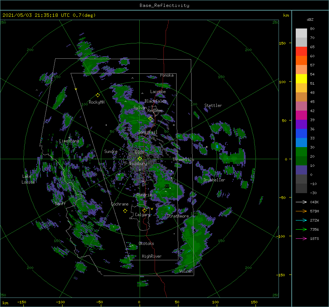The width and height of the screenshot is (329, 307).
Task: Click the magenta 39-42 dBZ color band
Action: (301, 115)
